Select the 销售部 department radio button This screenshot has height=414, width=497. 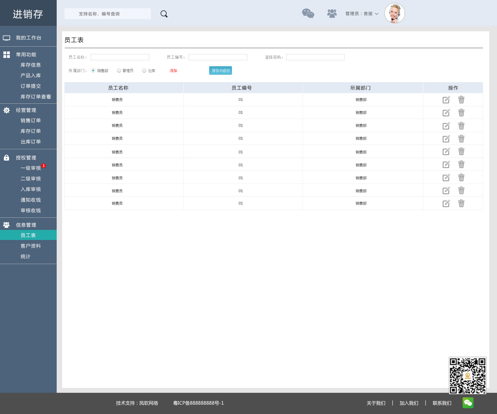point(93,71)
